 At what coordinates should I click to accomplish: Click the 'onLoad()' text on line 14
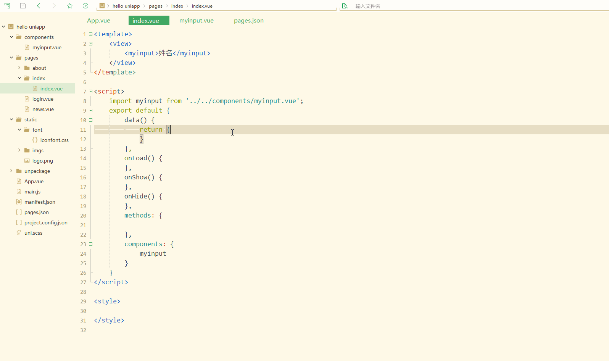[139, 158]
